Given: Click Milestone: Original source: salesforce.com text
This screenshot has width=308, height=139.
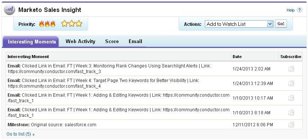Looking at the screenshot, I should [52, 125].
